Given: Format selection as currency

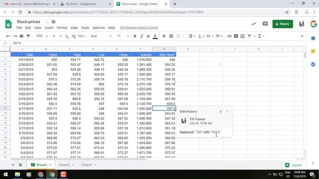Looking at the screenshot, I should (x=54, y=36).
